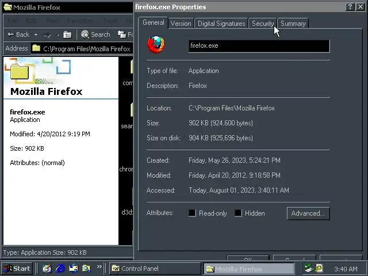
Task: Click the Start button
Action: point(17,269)
